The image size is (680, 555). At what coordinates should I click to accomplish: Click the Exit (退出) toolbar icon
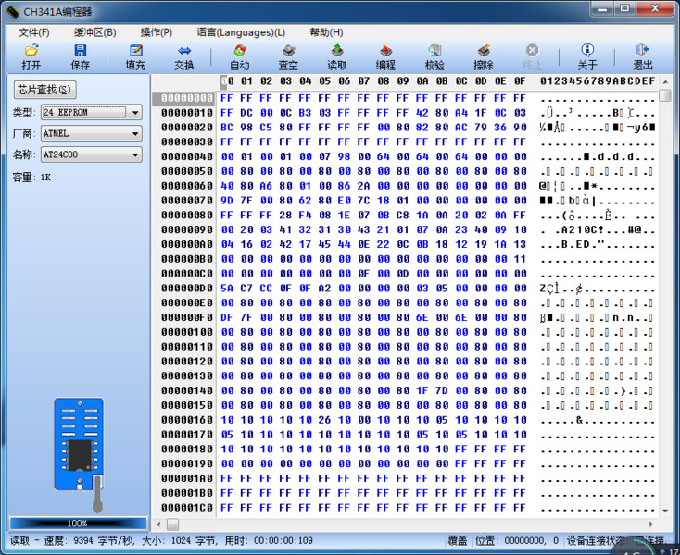(642, 51)
